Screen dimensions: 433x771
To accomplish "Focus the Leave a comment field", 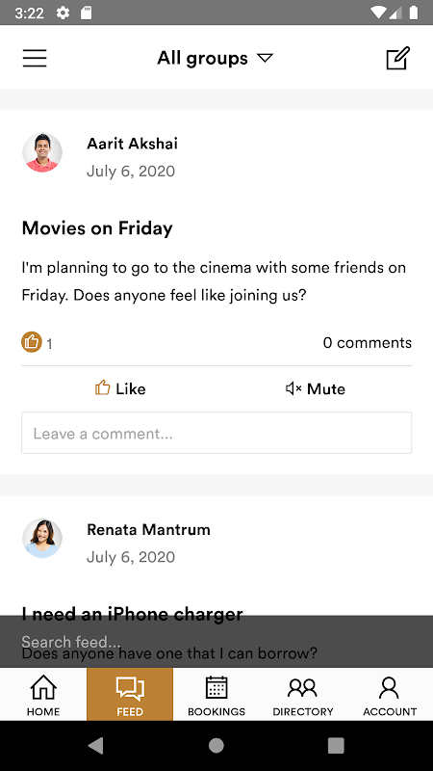I will pos(216,433).
